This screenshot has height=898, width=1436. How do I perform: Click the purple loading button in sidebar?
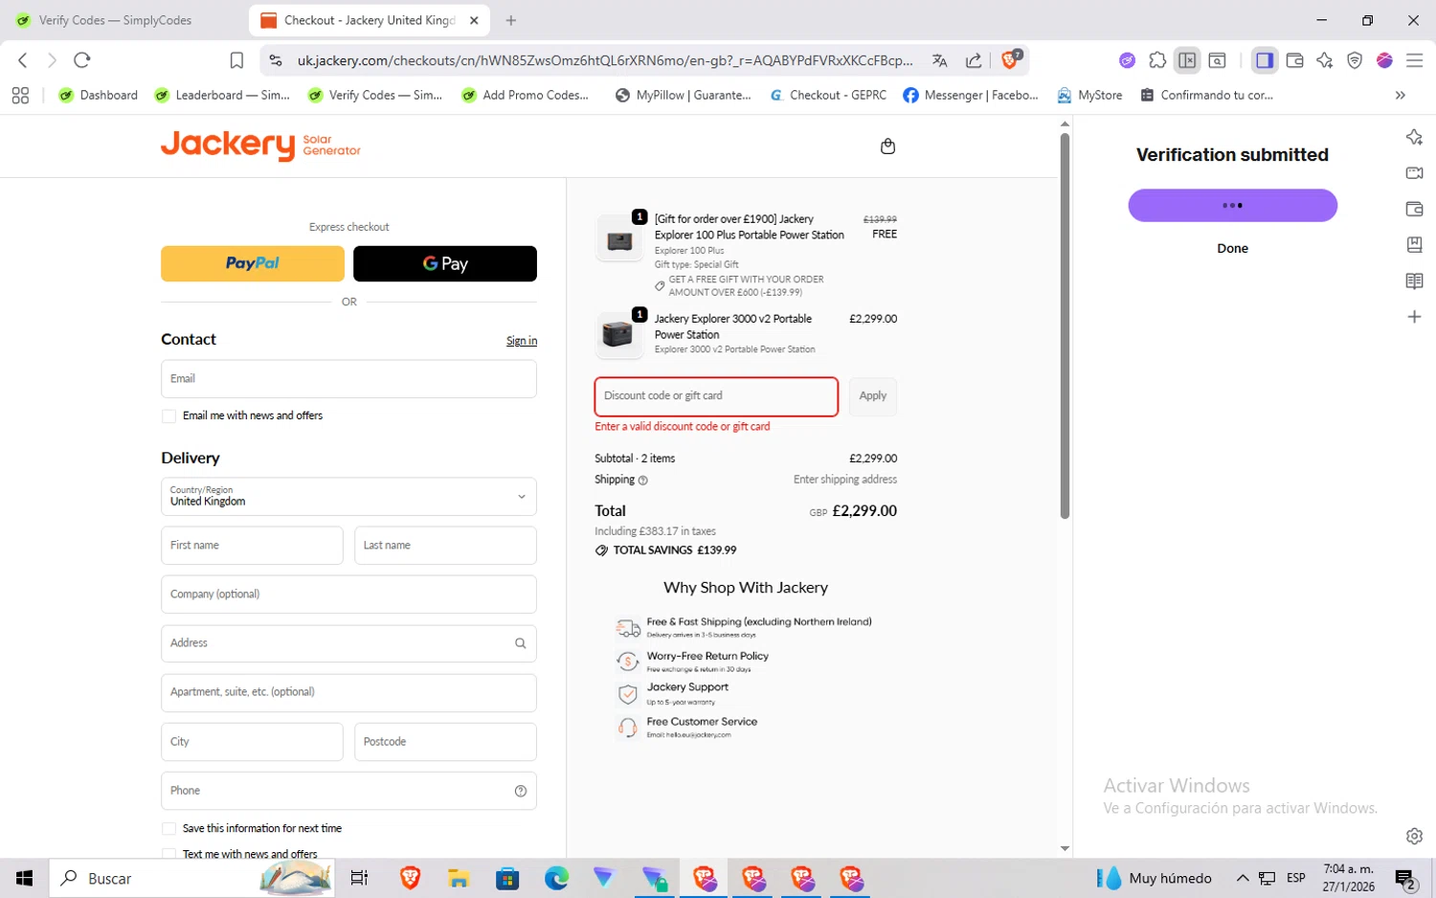pos(1232,206)
